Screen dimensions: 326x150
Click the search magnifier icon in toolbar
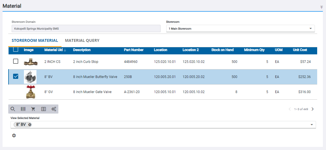[x=13, y=109]
